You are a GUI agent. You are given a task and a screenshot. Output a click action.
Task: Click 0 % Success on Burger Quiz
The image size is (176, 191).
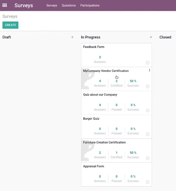pyautogui.click(x=133, y=131)
